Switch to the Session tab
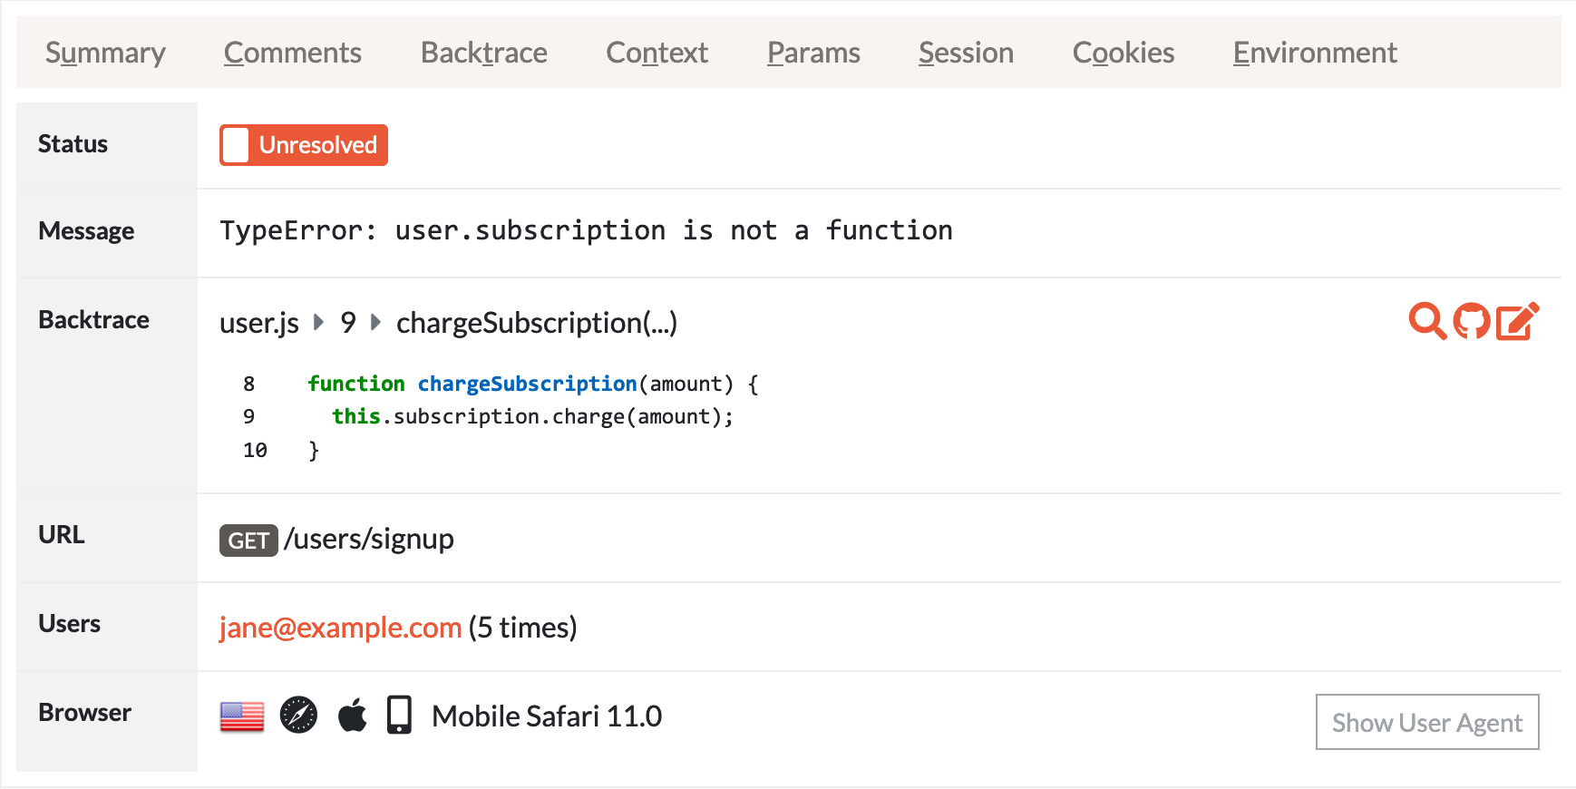The width and height of the screenshot is (1576, 789). (966, 53)
